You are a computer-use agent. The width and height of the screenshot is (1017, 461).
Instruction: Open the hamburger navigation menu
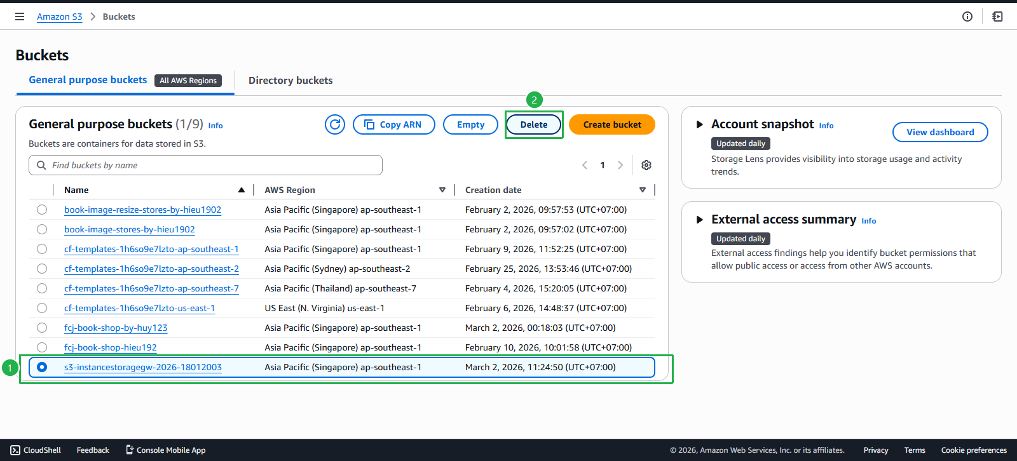pos(20,17)
